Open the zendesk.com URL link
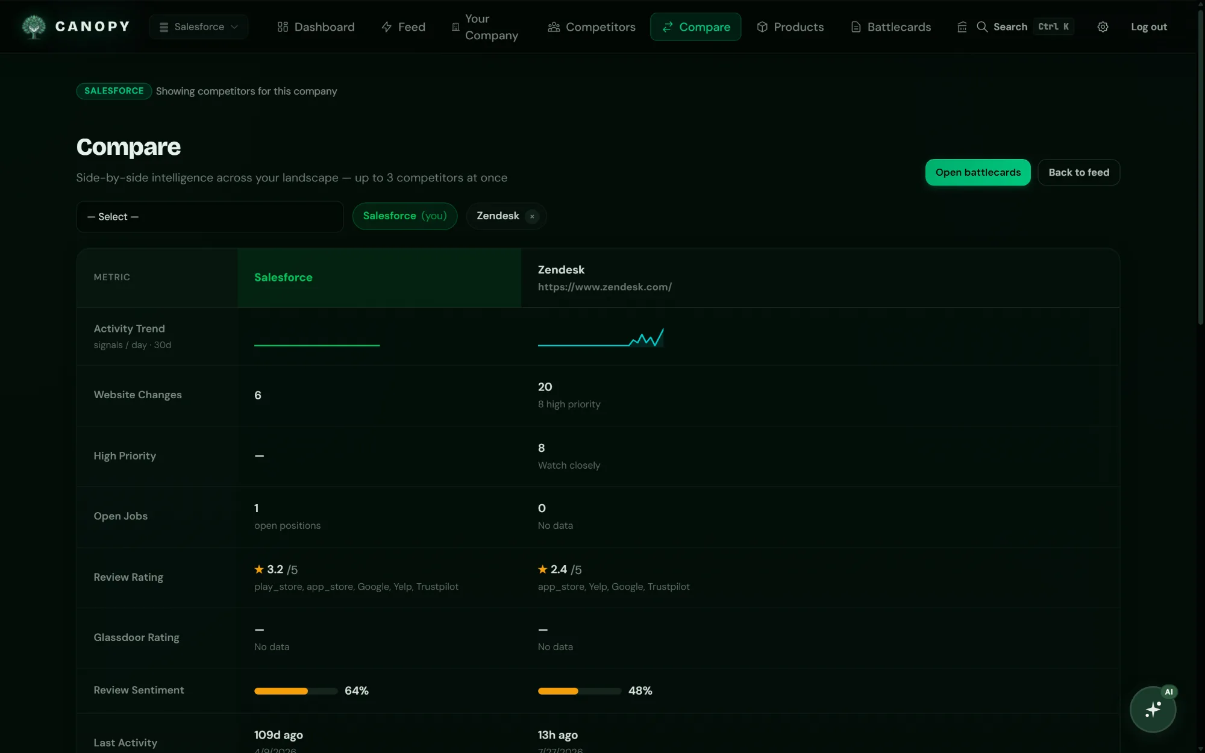Screen dimensions: 1205x753 click(604, 287)
